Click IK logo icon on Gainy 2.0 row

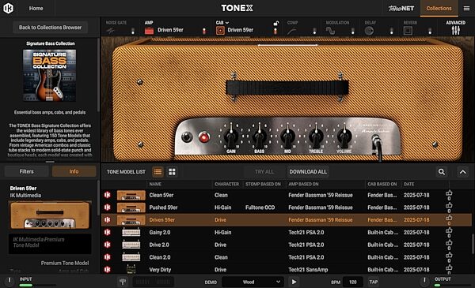pos(107,232)
